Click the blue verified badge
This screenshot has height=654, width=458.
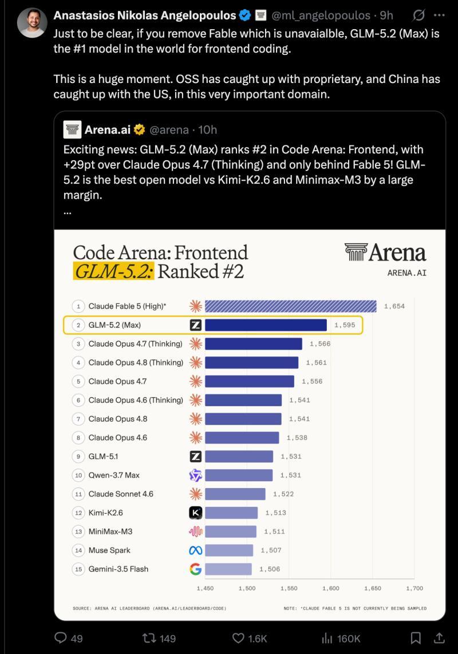[x=245, y=15]
